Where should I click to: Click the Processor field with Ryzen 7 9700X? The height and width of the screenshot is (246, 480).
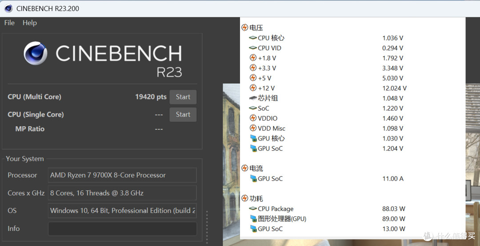[x=122, y=175]
